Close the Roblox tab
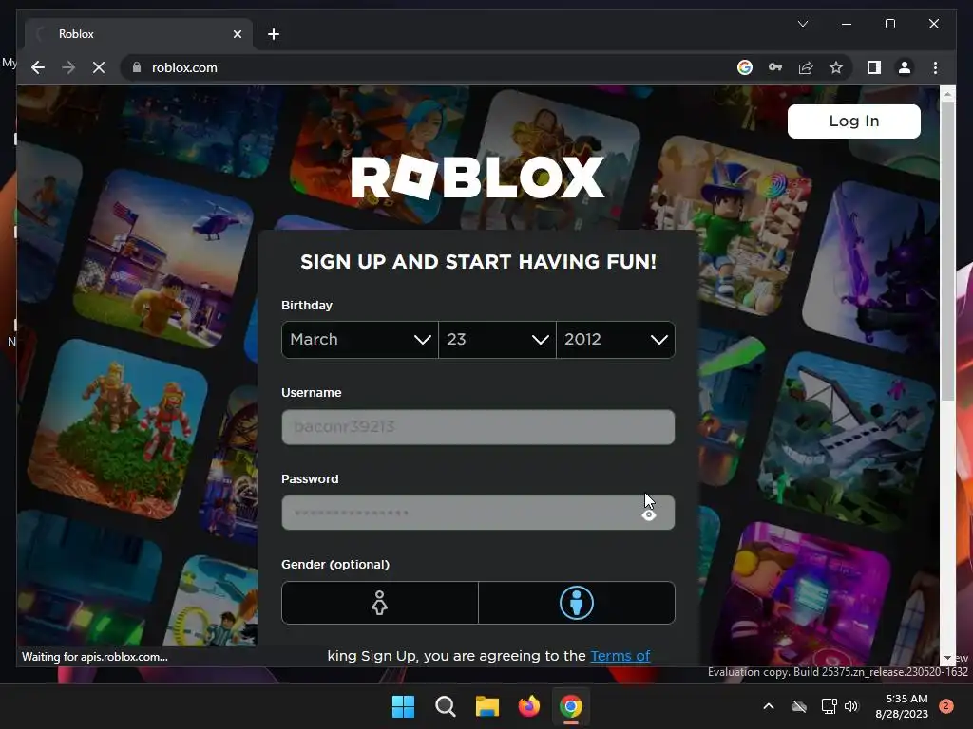 [237, 34]
